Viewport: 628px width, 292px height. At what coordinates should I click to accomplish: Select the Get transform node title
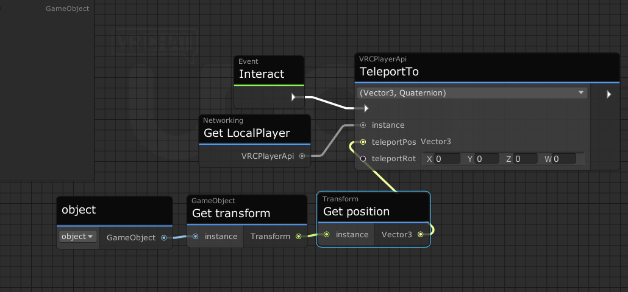tap(231, 214)
